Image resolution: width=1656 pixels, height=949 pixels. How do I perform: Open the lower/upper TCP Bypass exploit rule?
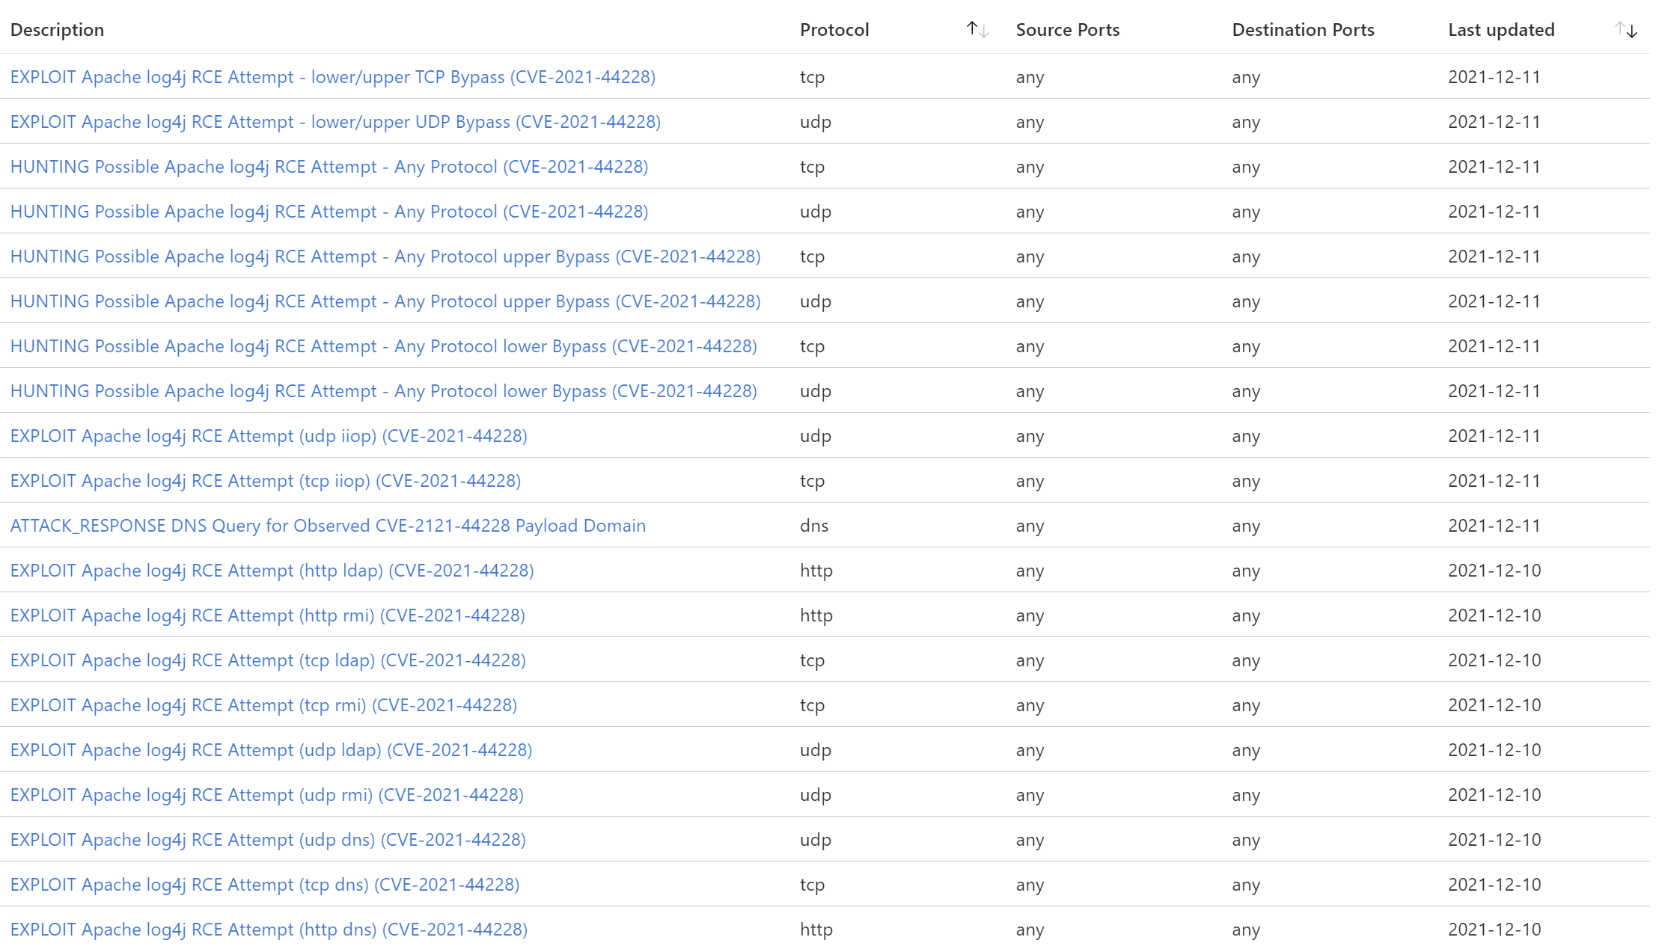[x=333, y=76]
